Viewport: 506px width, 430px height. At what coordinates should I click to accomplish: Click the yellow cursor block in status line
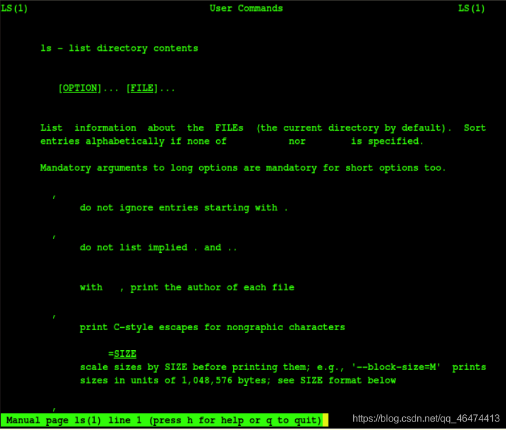tap(325, 420)
